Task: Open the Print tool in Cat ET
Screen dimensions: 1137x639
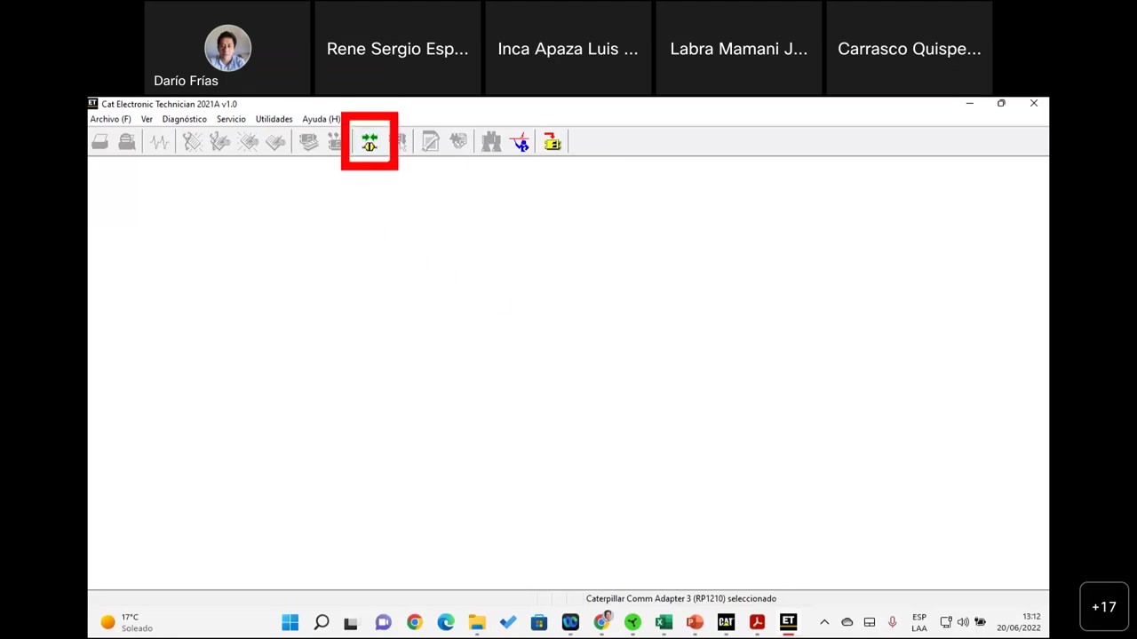Action: (99, 142)
